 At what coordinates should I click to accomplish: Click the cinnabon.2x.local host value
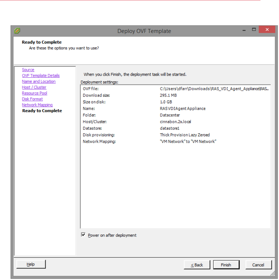(175, 122)
